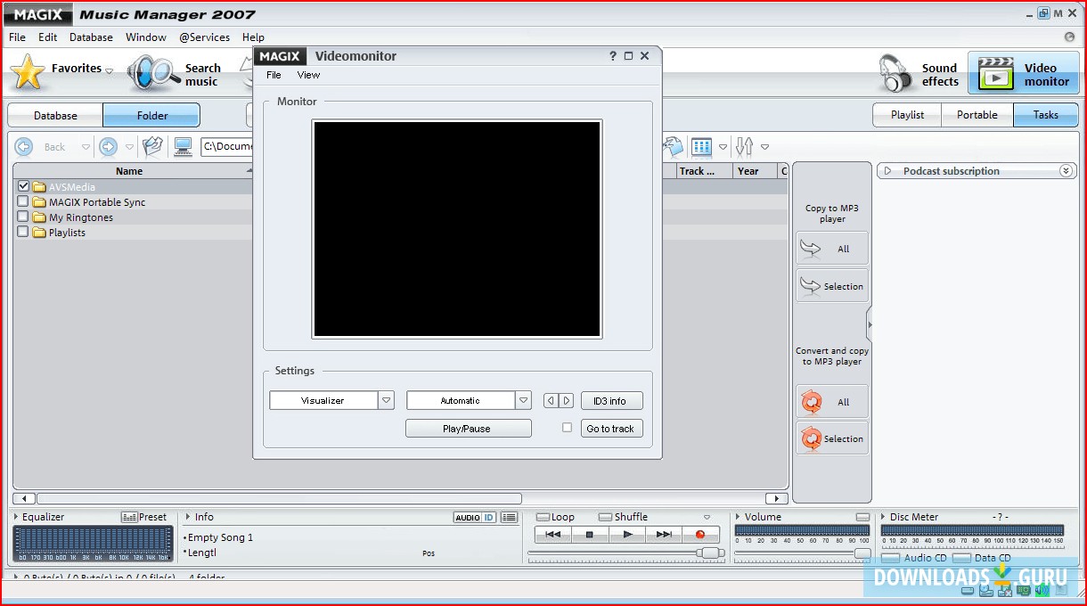1087x606 pixels.
Task: Check the MAGIX Portable Sync folder
Action: [x=22, y=201]
